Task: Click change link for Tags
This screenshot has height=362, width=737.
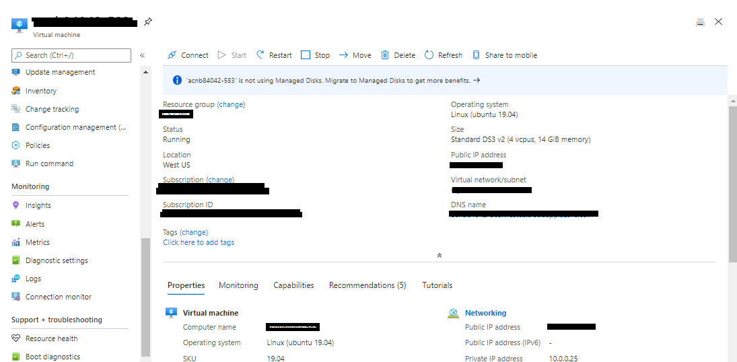Action: [194, 232]
